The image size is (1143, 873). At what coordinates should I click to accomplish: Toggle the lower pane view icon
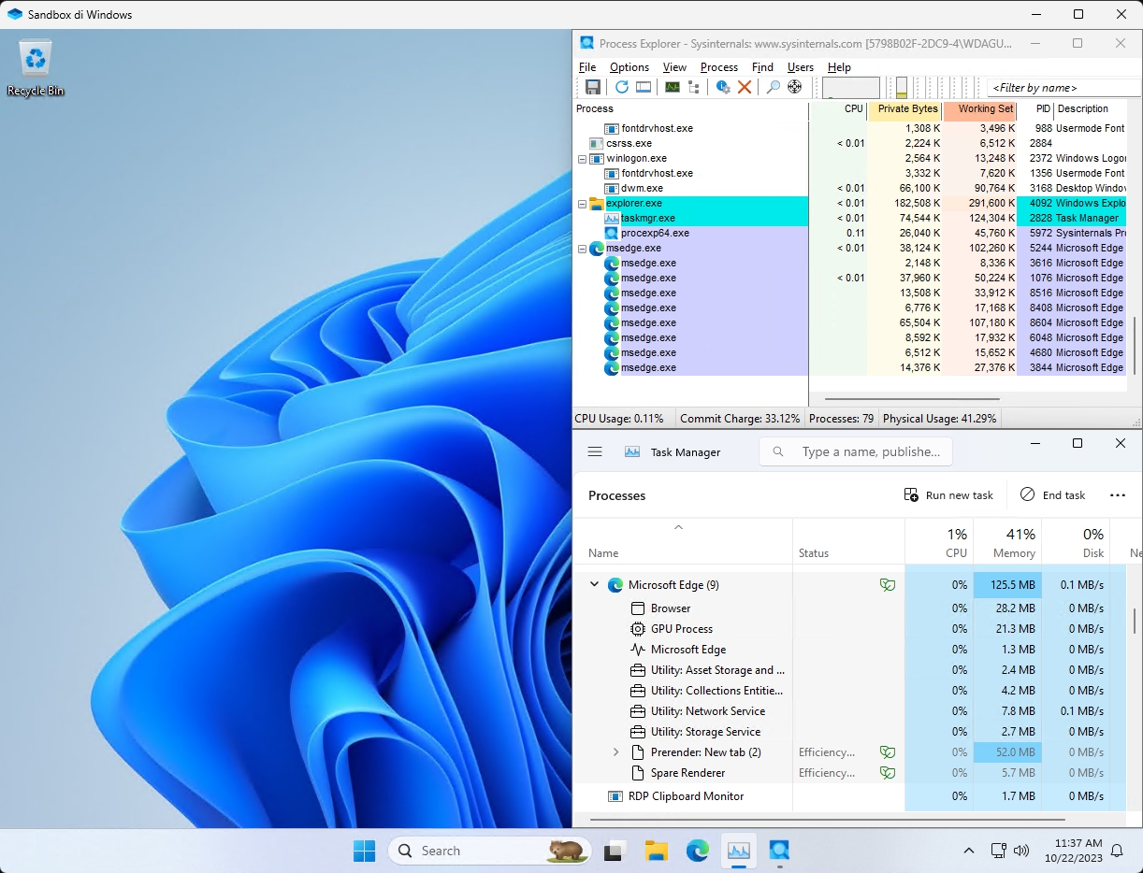[644, 87]
